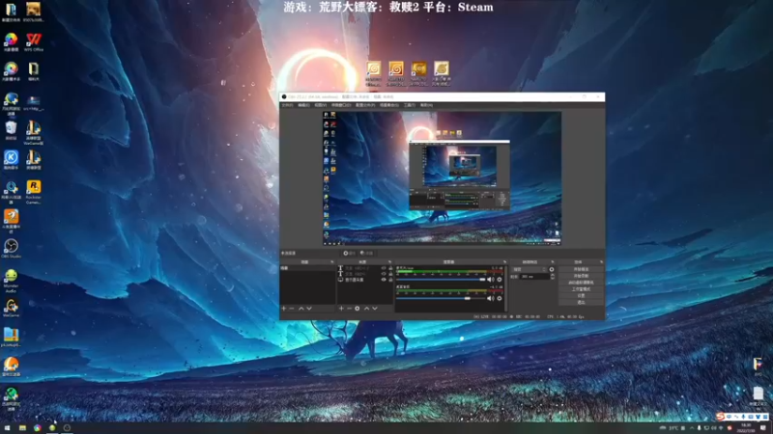Adjust the Desktop Audio volume slider

(x=441, y=298)
